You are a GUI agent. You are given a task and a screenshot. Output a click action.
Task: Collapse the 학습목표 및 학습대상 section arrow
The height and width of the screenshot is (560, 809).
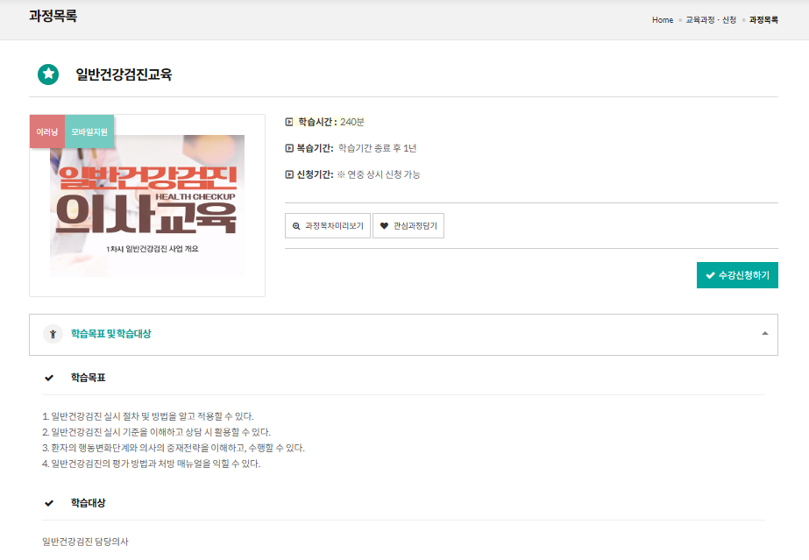[765, 334]
